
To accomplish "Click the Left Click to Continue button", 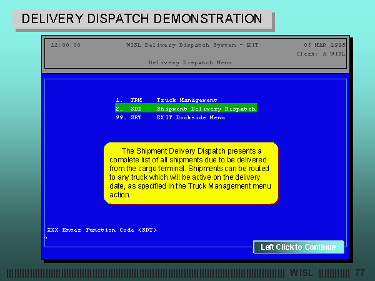I will pos(299,247).
